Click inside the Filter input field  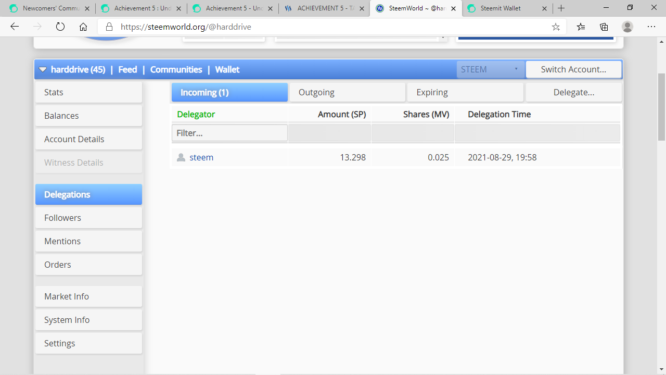point(229,133)
